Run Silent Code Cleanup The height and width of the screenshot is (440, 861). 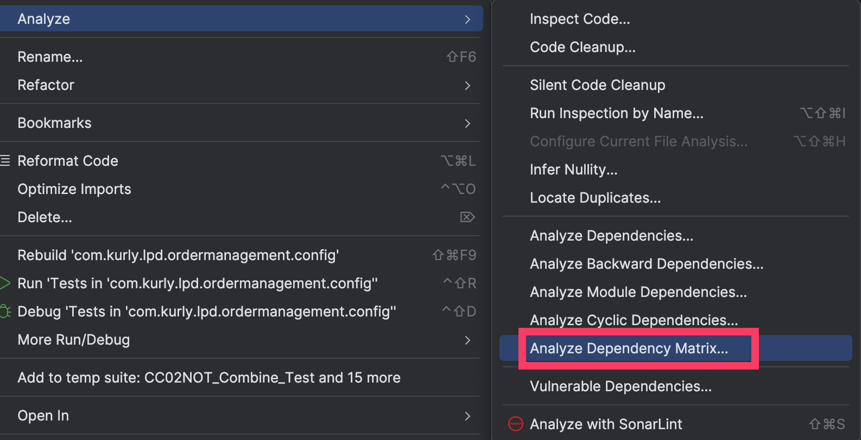[597, 85]
